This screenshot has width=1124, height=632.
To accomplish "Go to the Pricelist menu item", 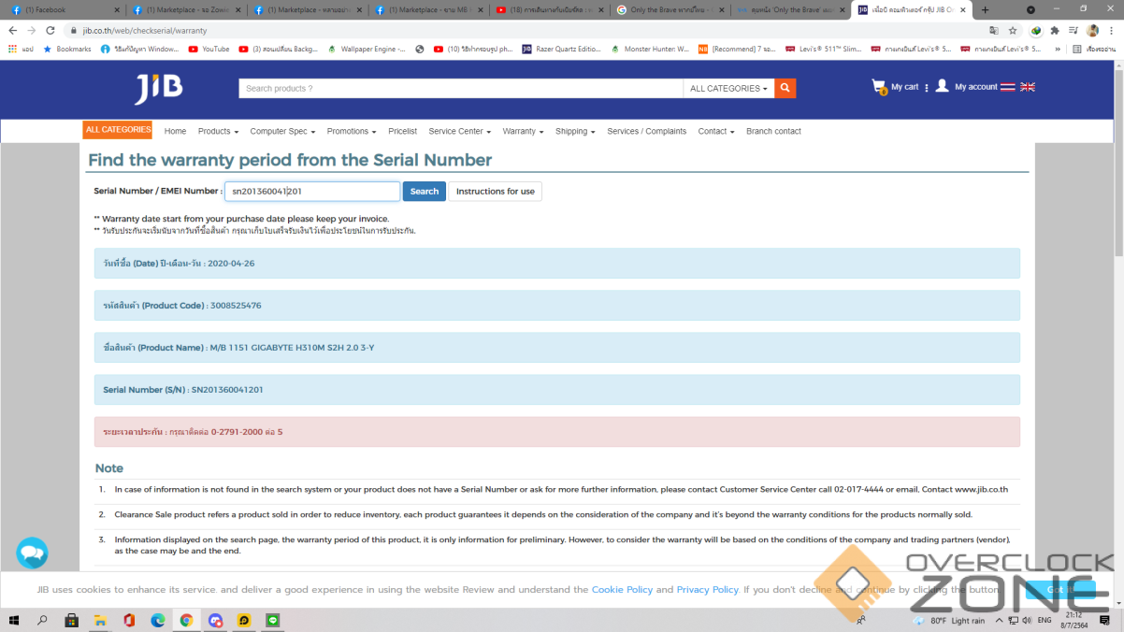I will click(402, 132).
